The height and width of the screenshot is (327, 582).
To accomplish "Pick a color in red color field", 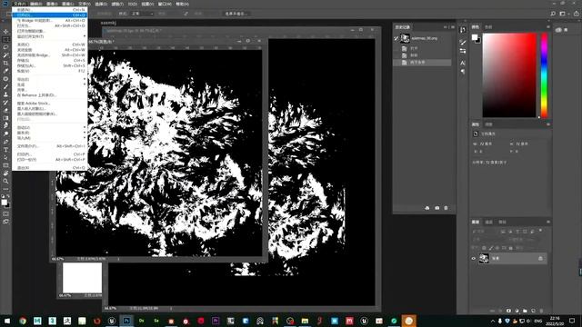I will [x=509, y=75].
